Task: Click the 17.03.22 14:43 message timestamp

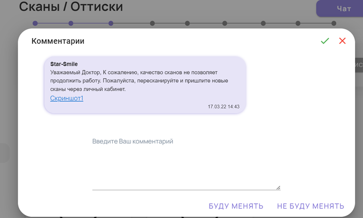Action: [223, 107]
